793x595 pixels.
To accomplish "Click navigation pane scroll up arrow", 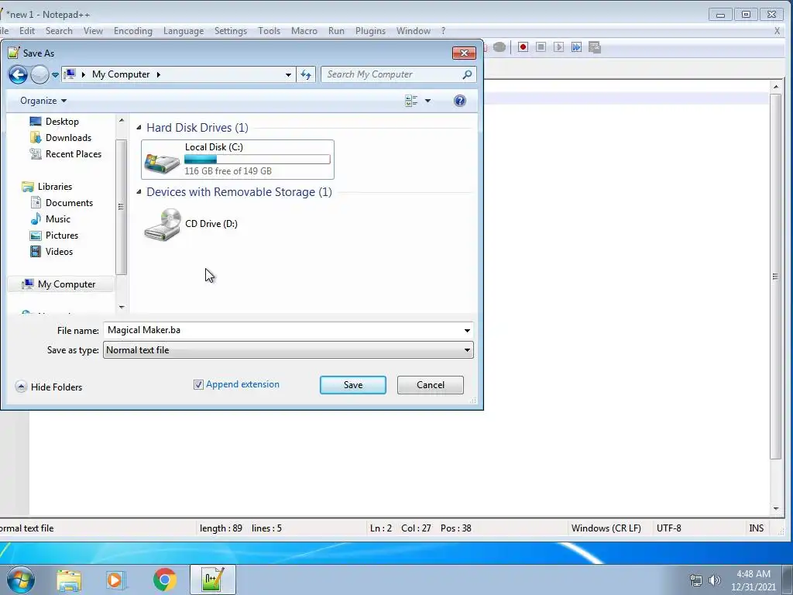I will tap(122, 120).
